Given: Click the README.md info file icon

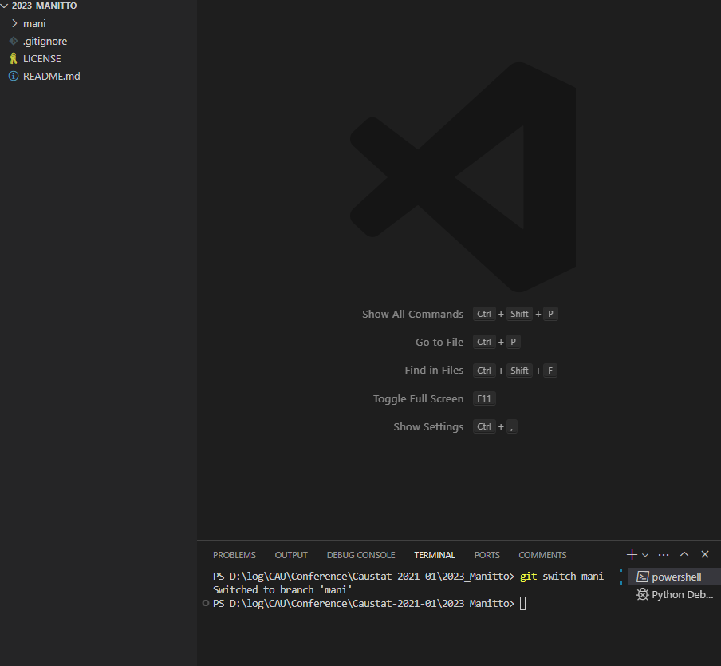Looking at the screenshot, I should pyautogui.click(x=14, y=76).
